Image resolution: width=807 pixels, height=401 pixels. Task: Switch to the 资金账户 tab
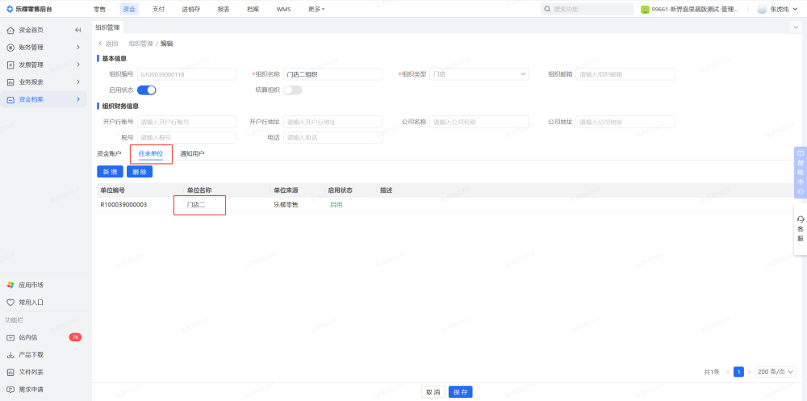[109, 153]
